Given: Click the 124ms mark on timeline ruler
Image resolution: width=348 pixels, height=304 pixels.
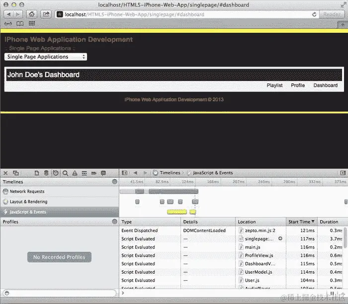Looking at the screenshot, I should pos(187,182).
